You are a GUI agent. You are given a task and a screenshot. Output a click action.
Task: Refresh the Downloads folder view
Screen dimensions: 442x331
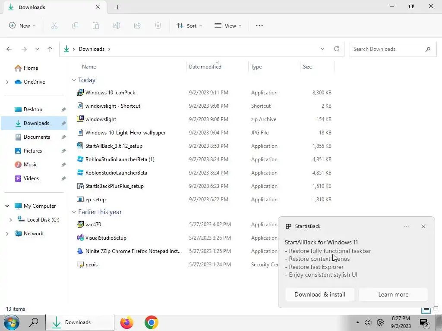[337, 49]
